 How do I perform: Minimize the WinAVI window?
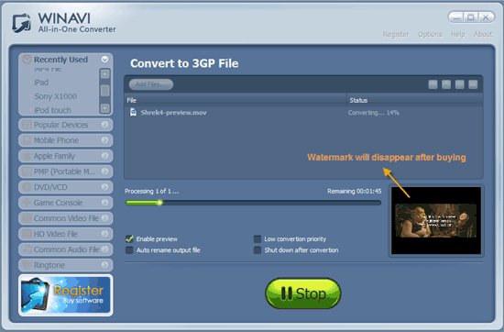(456, 17)
